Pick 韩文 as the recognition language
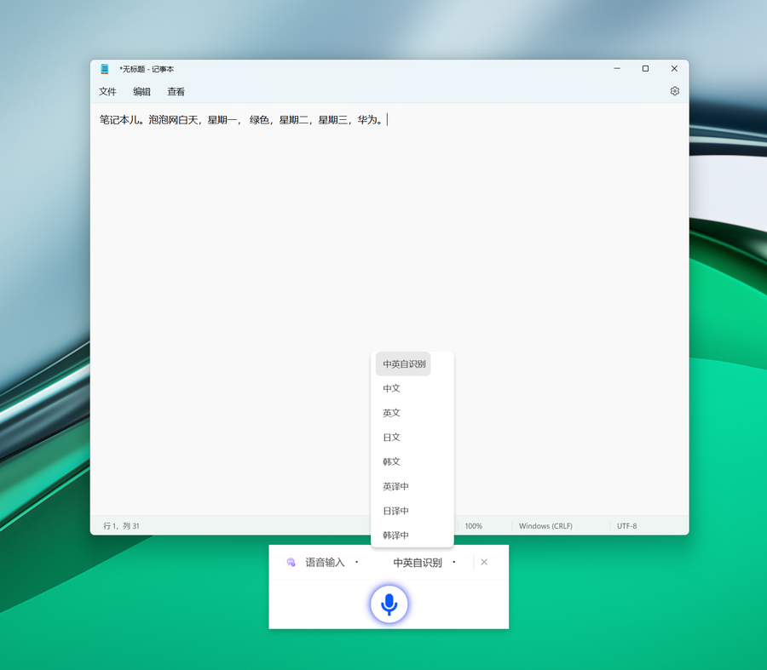Screen dimensions: 767x670 coord(392,462)
